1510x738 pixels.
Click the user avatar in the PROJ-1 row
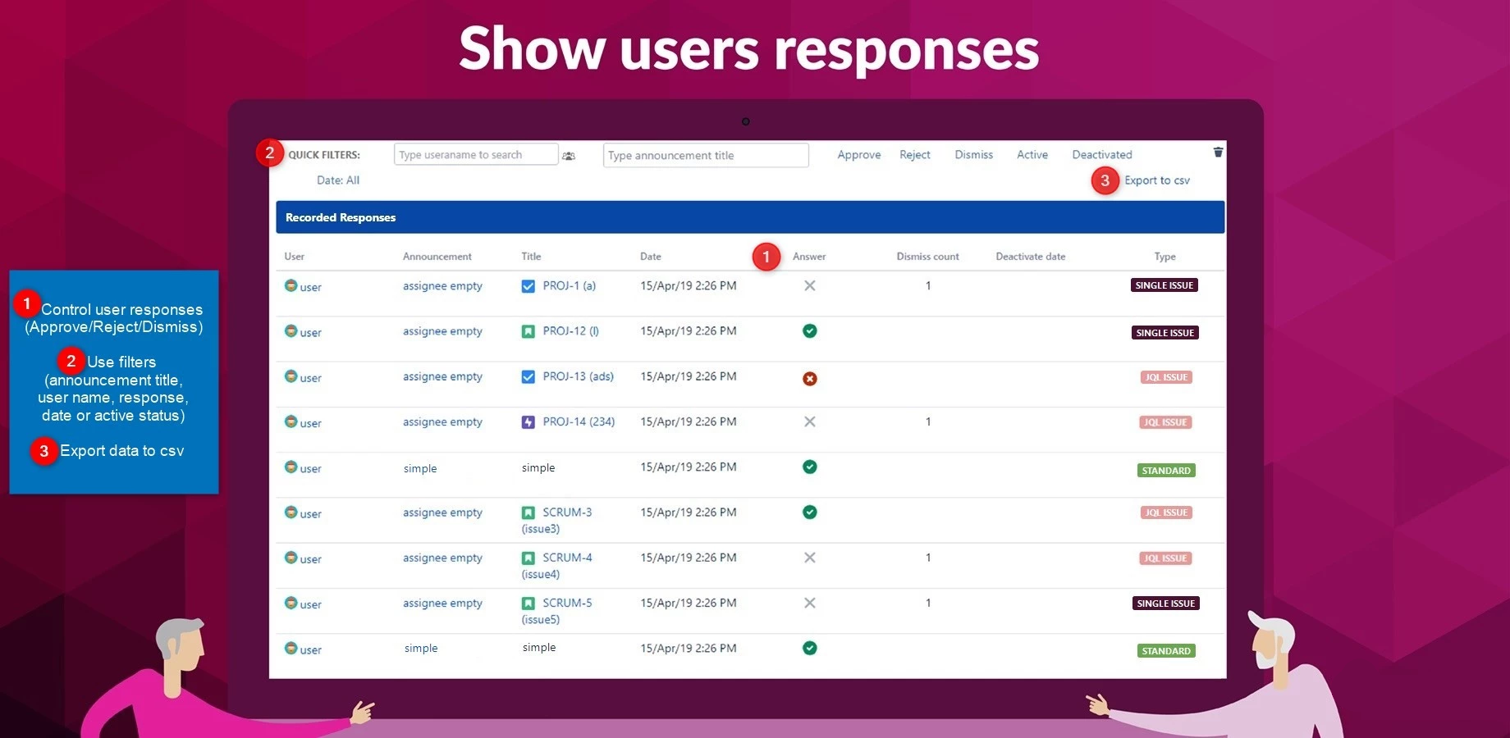coord(291,285)
